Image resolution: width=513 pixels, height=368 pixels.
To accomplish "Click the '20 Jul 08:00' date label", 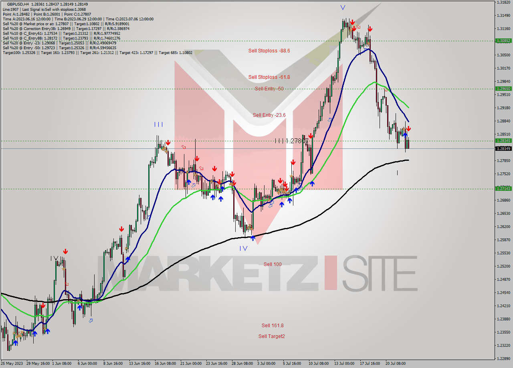I will [x=396, y=364].
